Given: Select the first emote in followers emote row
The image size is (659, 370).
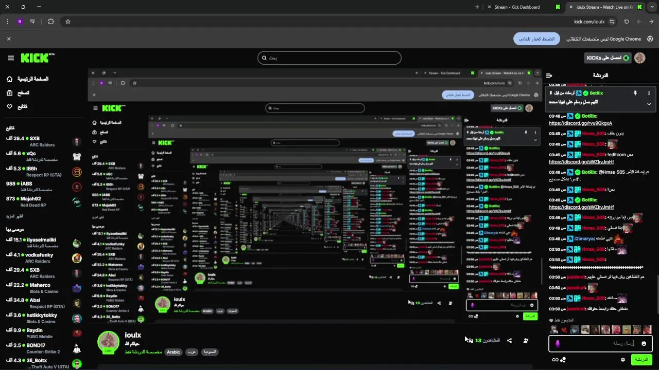Looking at the screenshot, I should [554, 330].
